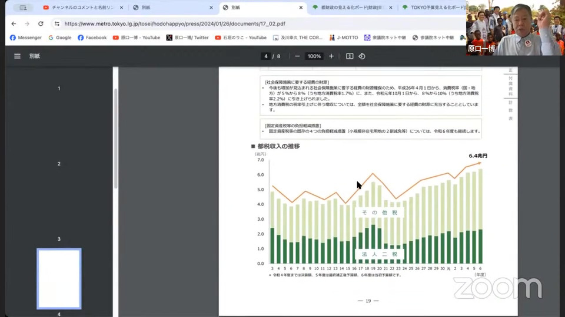The height and width of the screenshot is (317, 565).
Task: Open the Google bookmark
Action: pyautogui.click(x=60, y=38)
